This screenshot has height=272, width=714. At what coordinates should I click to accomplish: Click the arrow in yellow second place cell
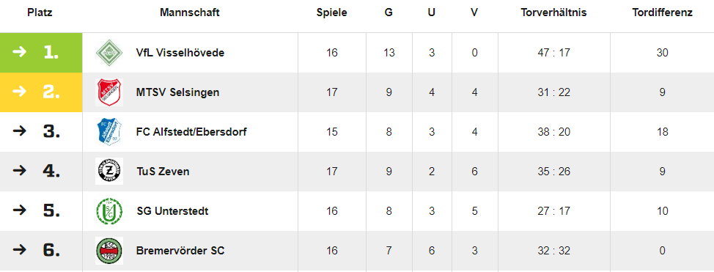[x=20, y=92]
